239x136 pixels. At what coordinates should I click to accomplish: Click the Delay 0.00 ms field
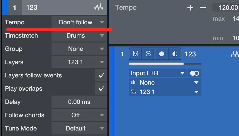coord(79,102)
